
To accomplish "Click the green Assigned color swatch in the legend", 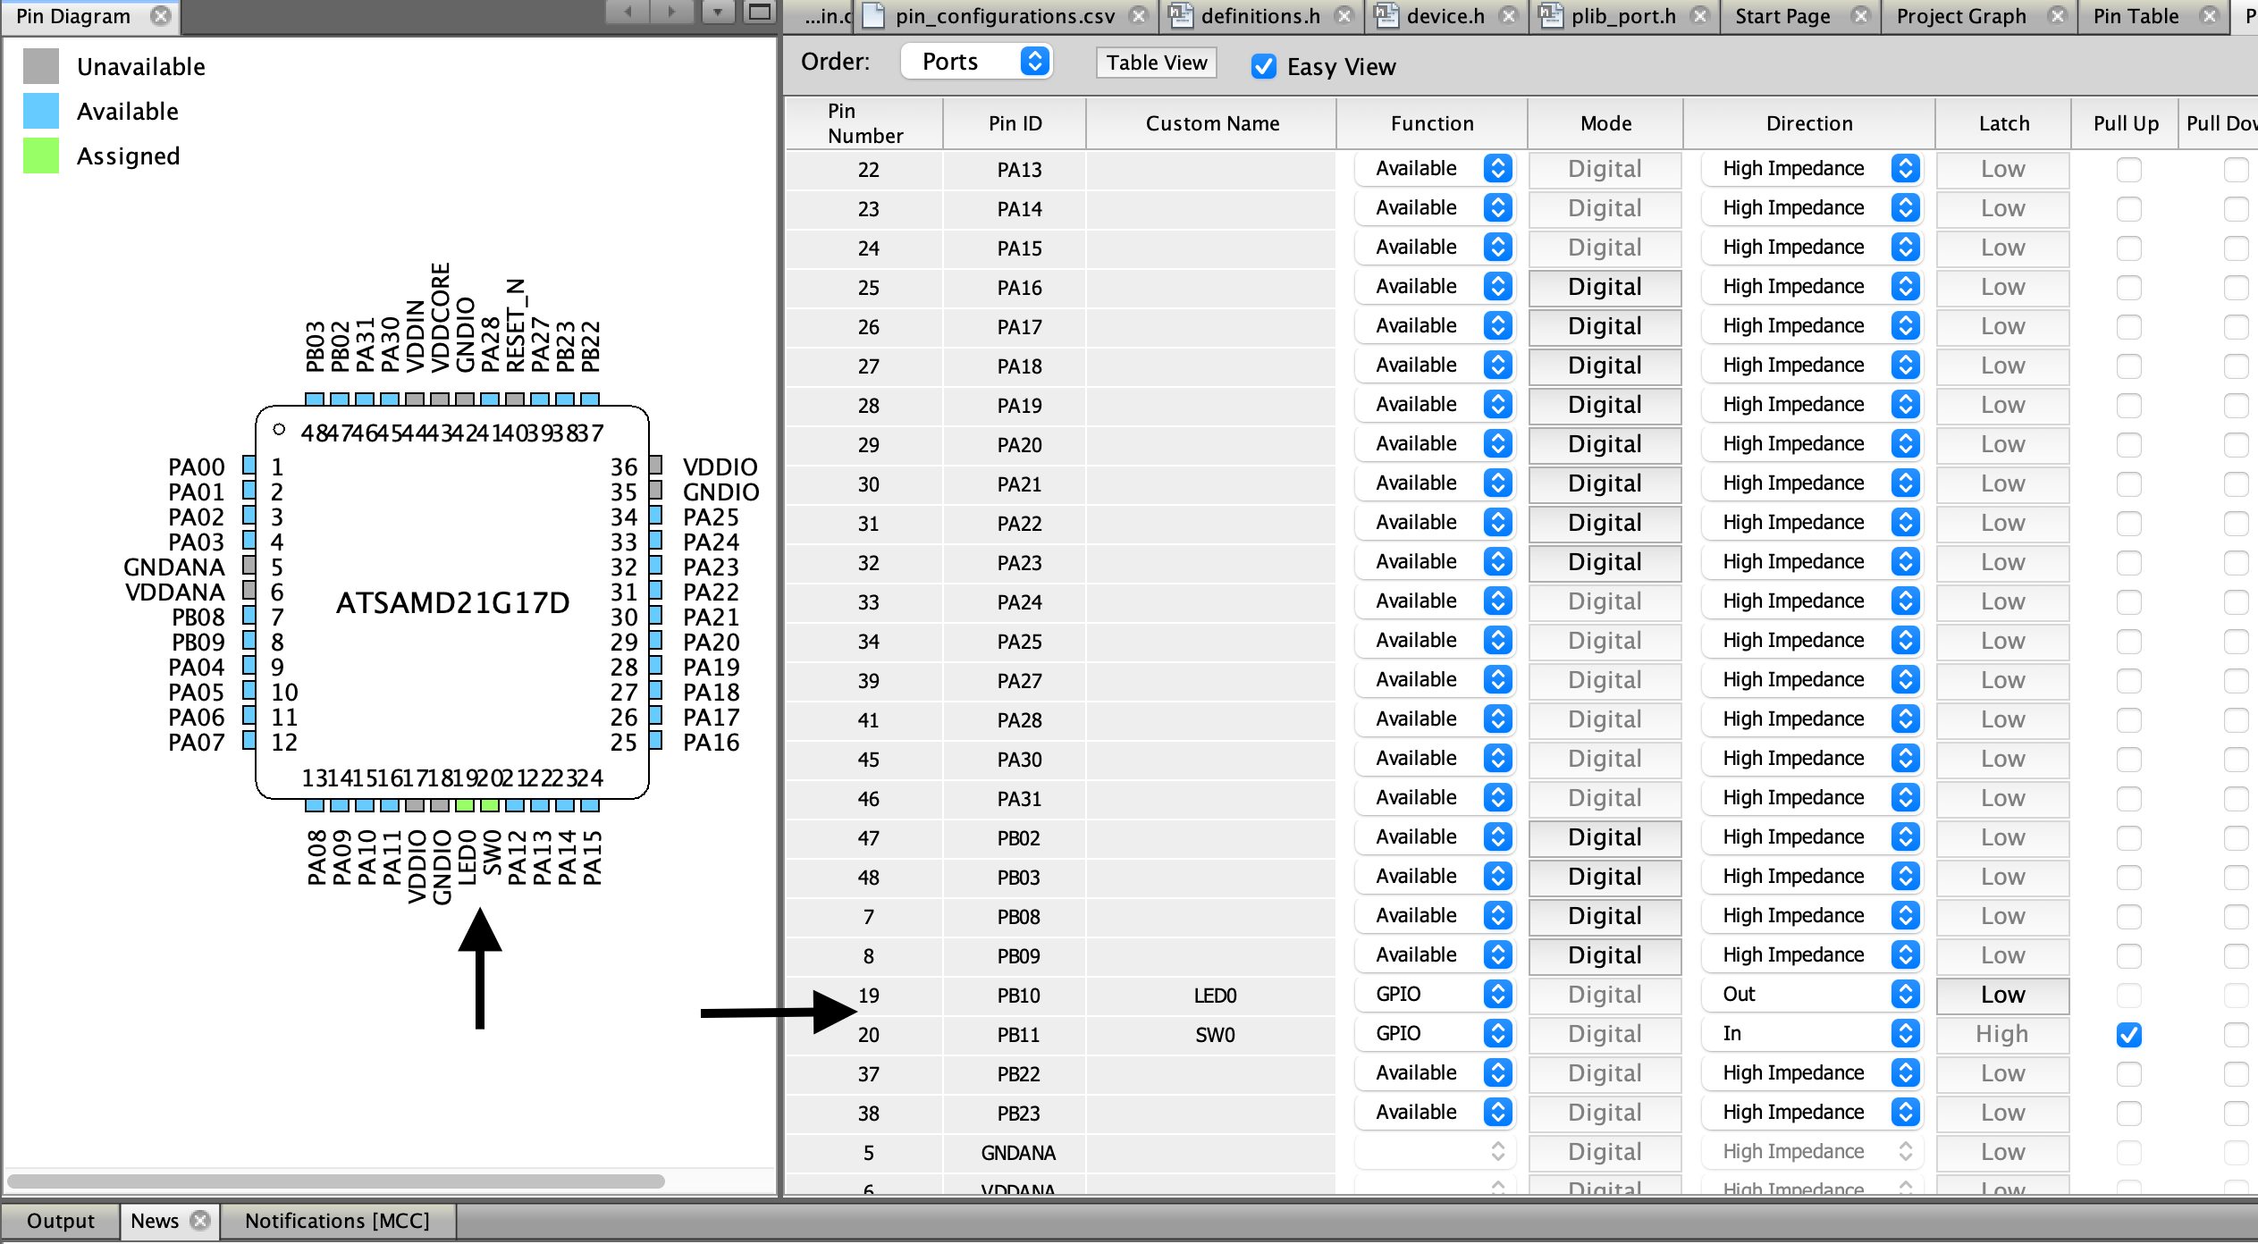I will pyautogui.click(x=39, y=155).
